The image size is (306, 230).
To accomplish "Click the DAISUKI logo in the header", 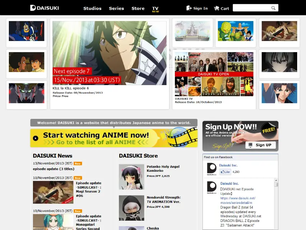I will click(44, 8).
